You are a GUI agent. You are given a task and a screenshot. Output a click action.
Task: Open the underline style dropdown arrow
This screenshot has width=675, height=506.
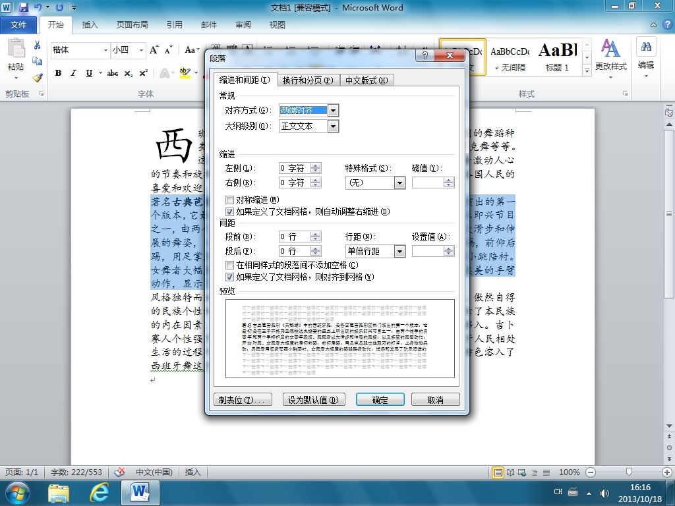coord(100,73)
